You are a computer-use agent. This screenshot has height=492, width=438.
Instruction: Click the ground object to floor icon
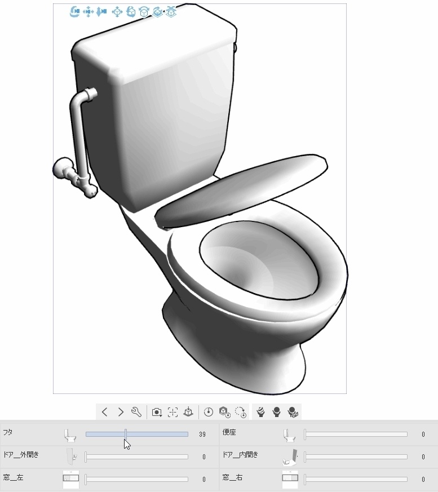point(188,412)
